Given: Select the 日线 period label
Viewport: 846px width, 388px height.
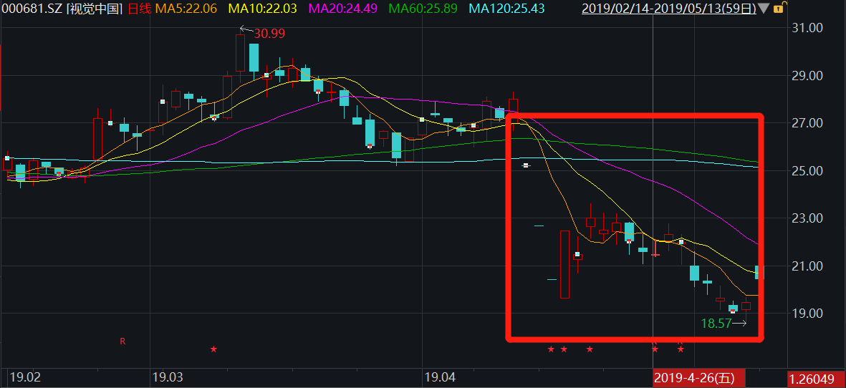Looking at the screenshot, I should point(140,9).
